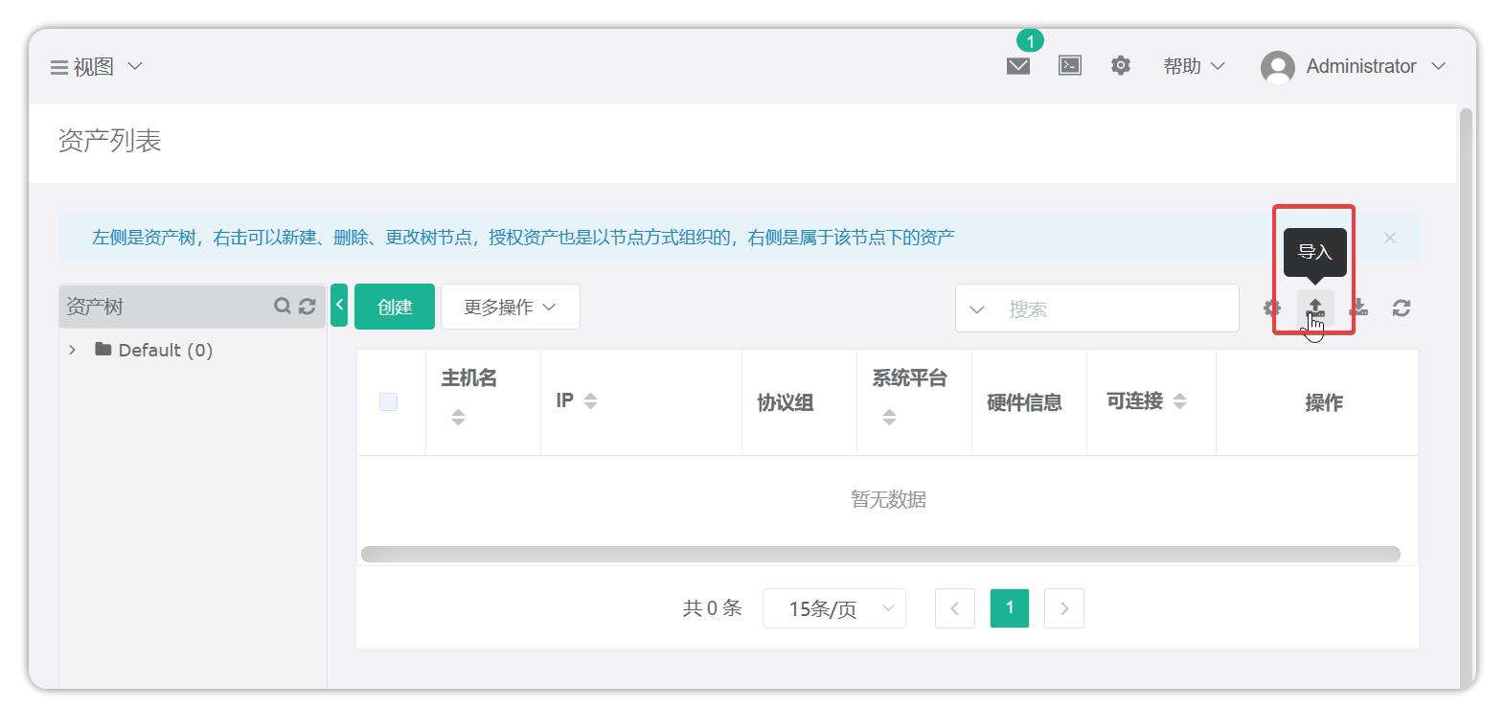Search the asset tree magnifier icon
Image resolution: width=1505 pixels, height=708 pixels.
coord(282,306)
